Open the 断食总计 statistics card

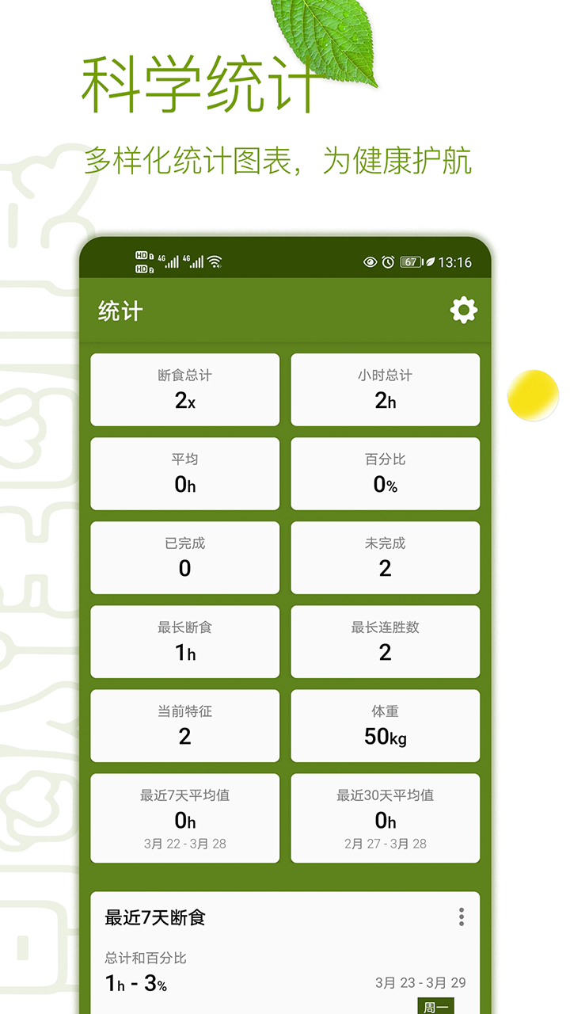point(184,389)
